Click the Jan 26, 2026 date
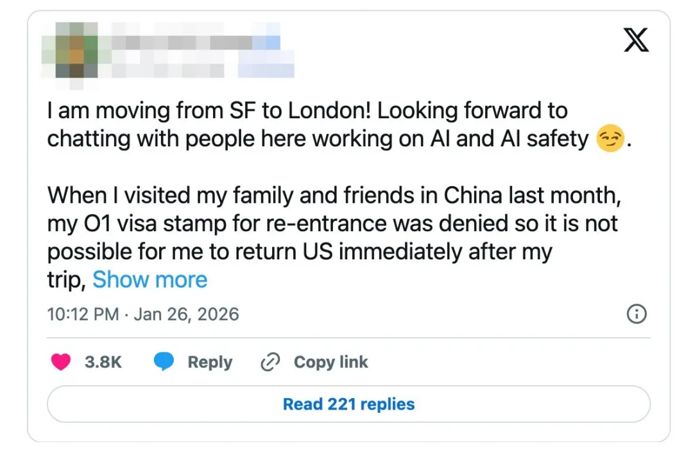This screenshot has height=452, width=693. pyautogui.click(x=186, y=314)
